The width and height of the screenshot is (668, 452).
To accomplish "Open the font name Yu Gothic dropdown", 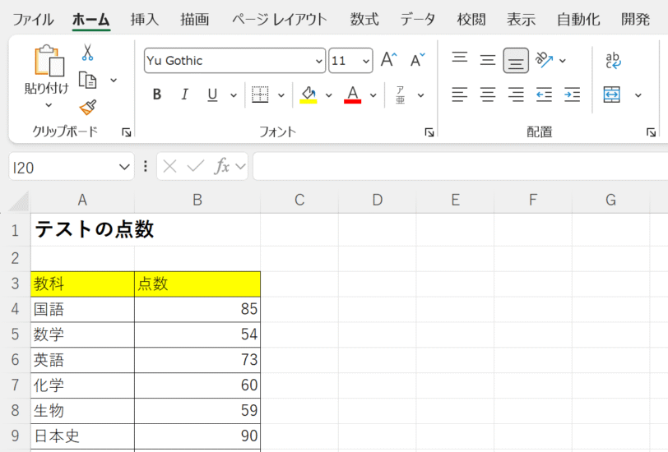I will coord(318,61).
